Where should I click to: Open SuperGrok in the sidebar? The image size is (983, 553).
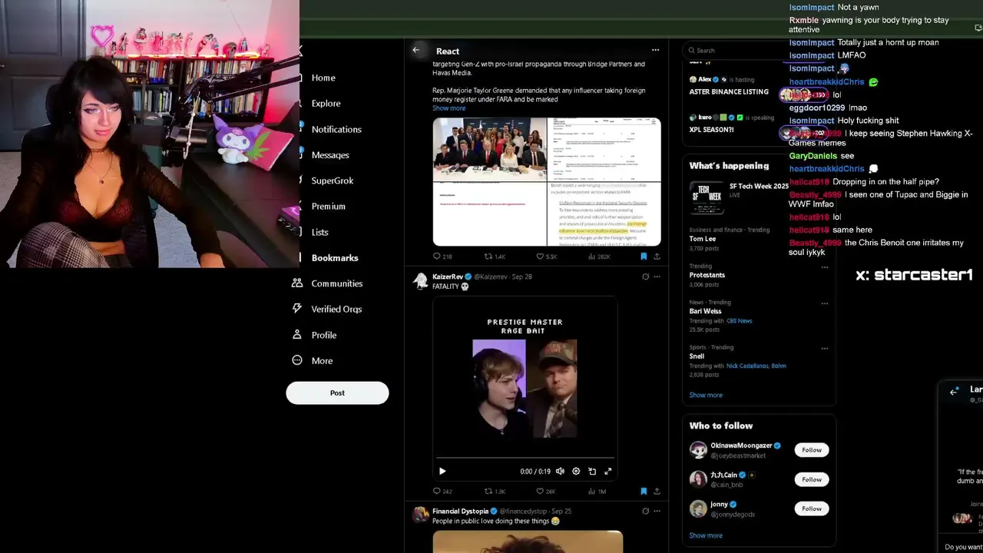333,180
